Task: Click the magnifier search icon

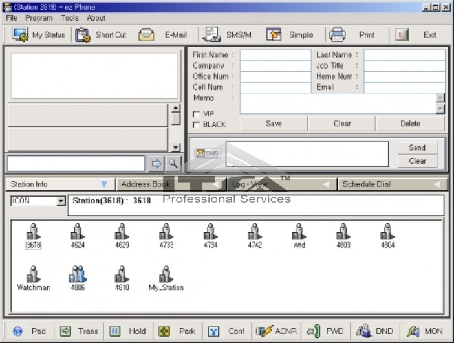Action: (174, 164)
